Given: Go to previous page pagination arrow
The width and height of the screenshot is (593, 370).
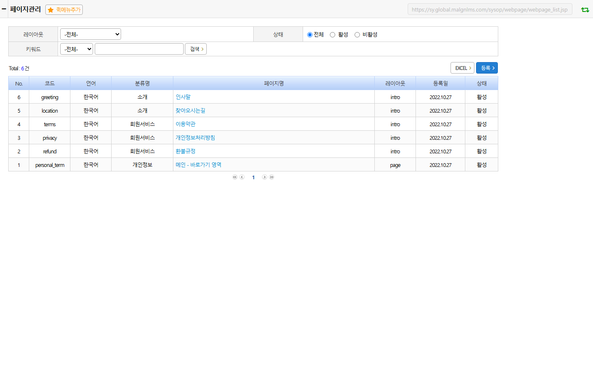Looking at the screenshot, I should click(242, 177).
